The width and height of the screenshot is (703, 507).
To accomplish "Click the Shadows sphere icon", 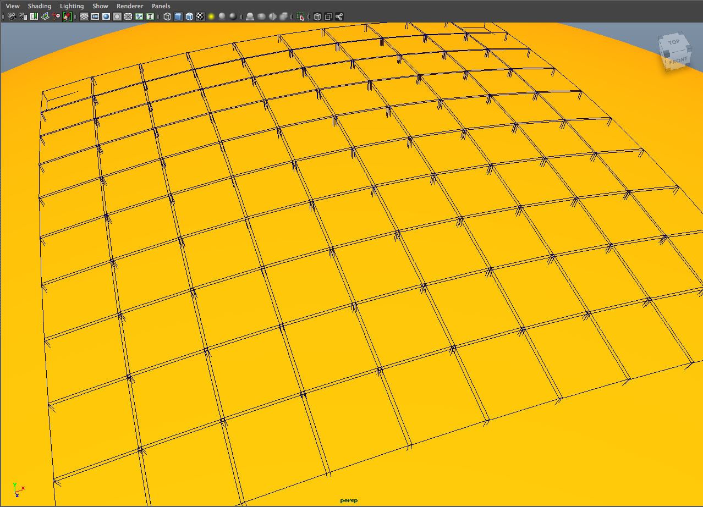I will click(x=222, y=16).
